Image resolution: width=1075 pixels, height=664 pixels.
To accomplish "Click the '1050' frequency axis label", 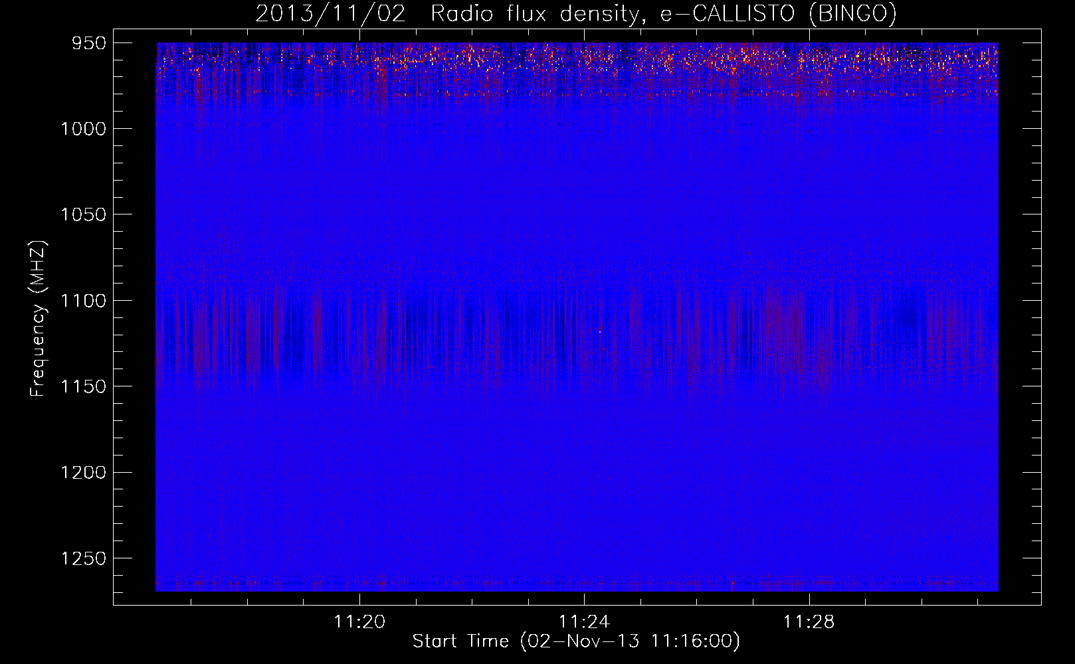I will (84, 214).
